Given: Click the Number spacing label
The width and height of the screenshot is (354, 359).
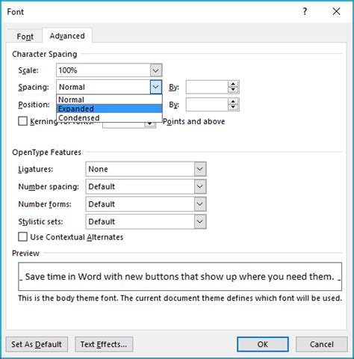Looking at the screenshot, I should (49, 187).
